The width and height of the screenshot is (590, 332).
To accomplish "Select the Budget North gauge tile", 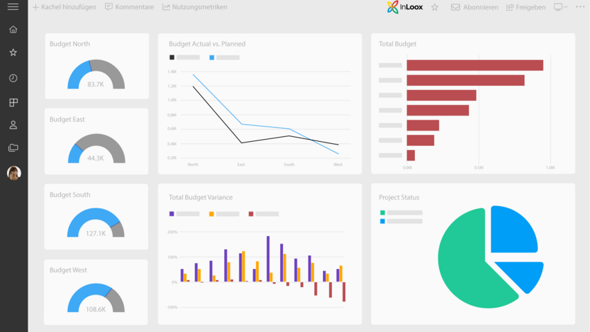I will tap(96, 66).
